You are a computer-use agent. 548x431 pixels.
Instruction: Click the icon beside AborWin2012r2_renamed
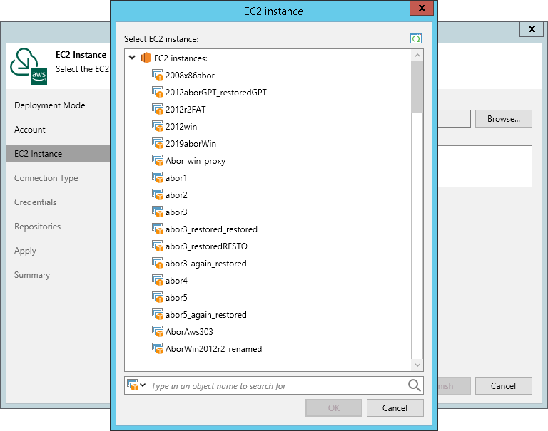click(x=158, y=348)
